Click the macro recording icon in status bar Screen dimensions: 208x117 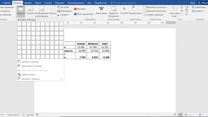click(37, 115)
